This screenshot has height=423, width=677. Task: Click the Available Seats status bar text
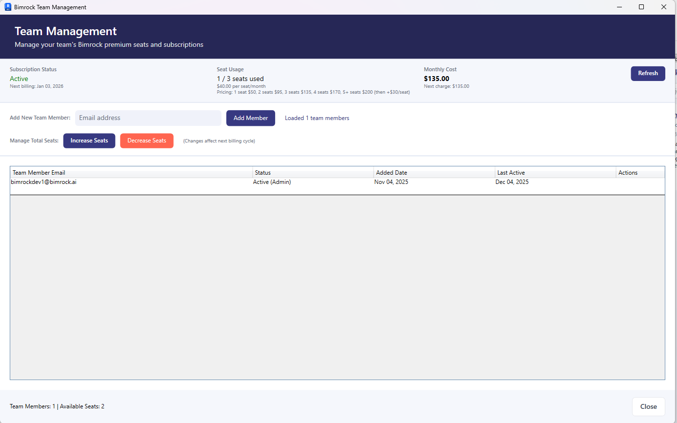point(57,406)
